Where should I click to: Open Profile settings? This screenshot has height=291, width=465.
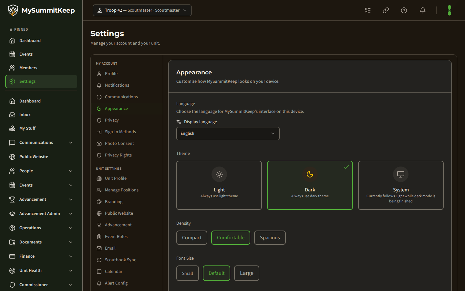[127, 74]
